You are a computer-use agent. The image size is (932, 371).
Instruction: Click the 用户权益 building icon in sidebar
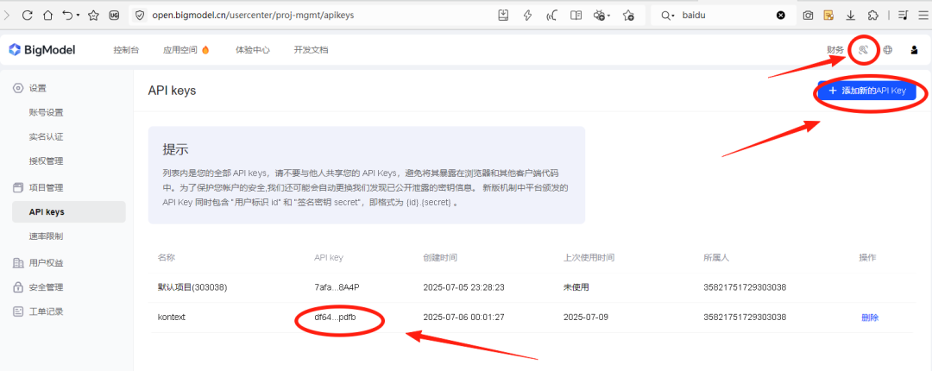18,263
